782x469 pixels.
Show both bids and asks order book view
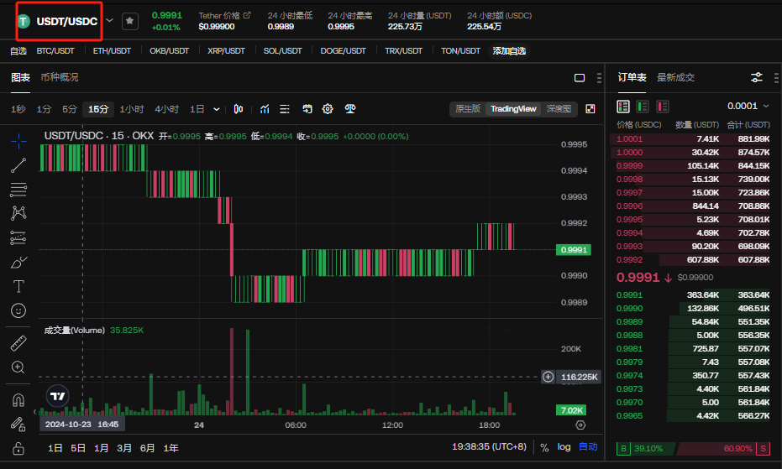tap(623, 107)
